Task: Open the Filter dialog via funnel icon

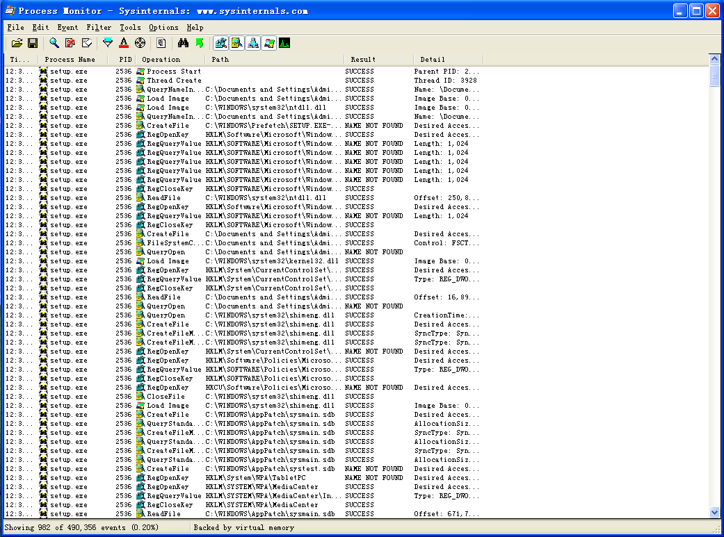Action: (108, 43)
